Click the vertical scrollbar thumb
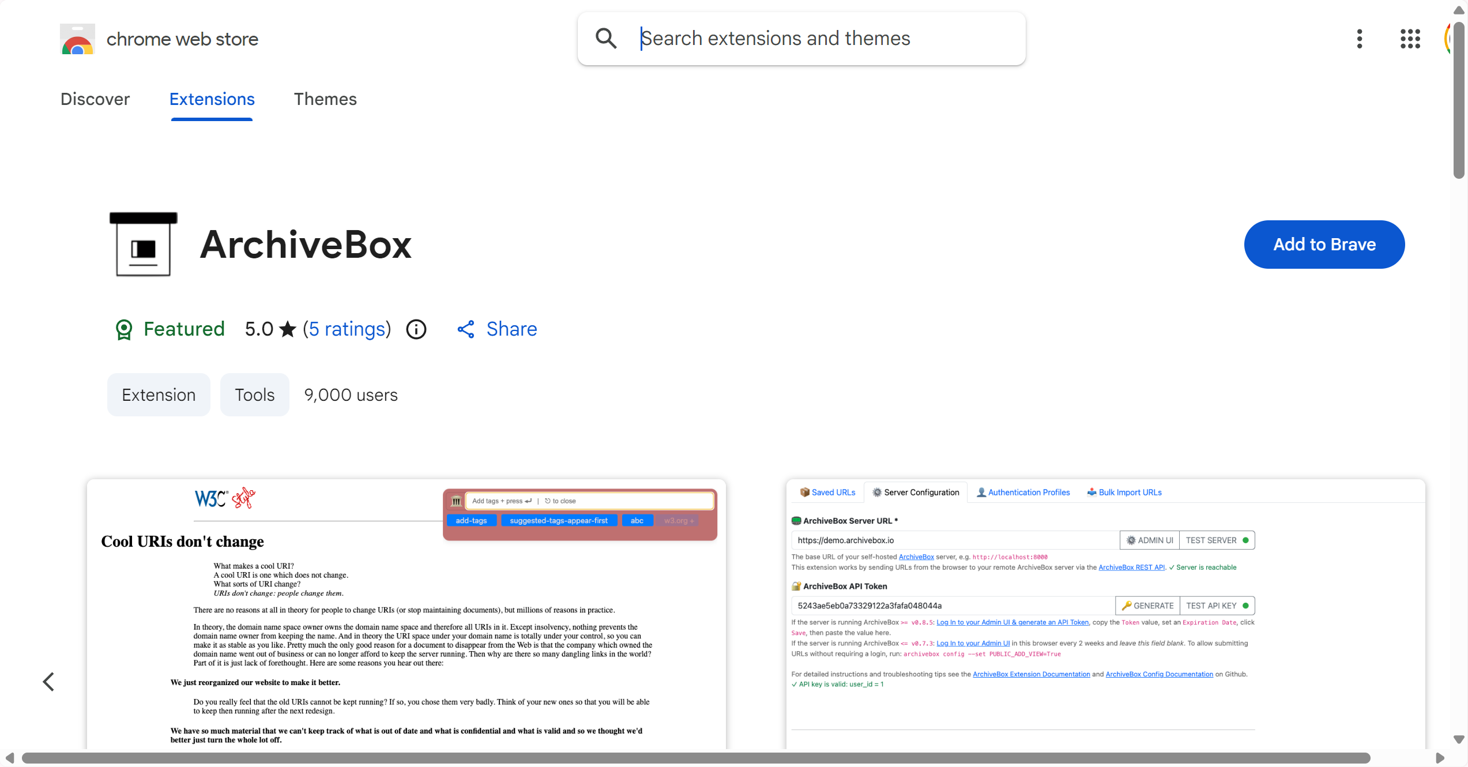1468x767 pixels. [x=1459, y=100]
